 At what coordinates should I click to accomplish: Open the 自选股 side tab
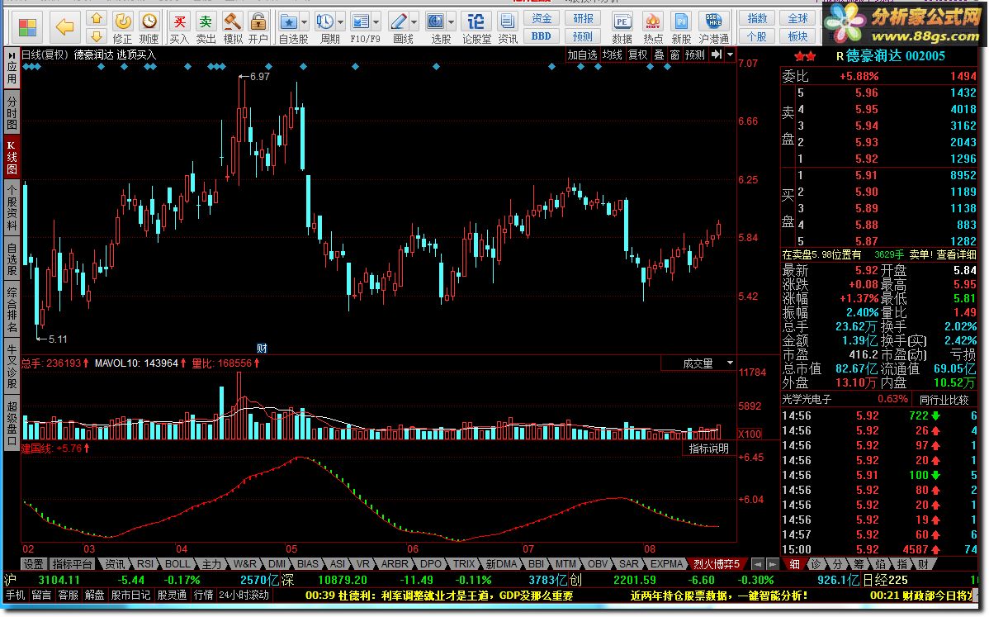pos(12,259)
